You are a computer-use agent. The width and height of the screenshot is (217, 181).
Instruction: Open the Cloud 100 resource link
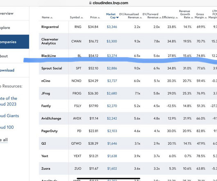[x=7, y=127]
